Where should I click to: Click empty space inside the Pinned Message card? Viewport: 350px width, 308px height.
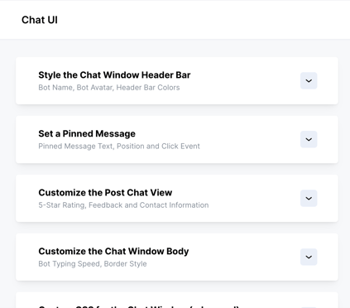248,139
